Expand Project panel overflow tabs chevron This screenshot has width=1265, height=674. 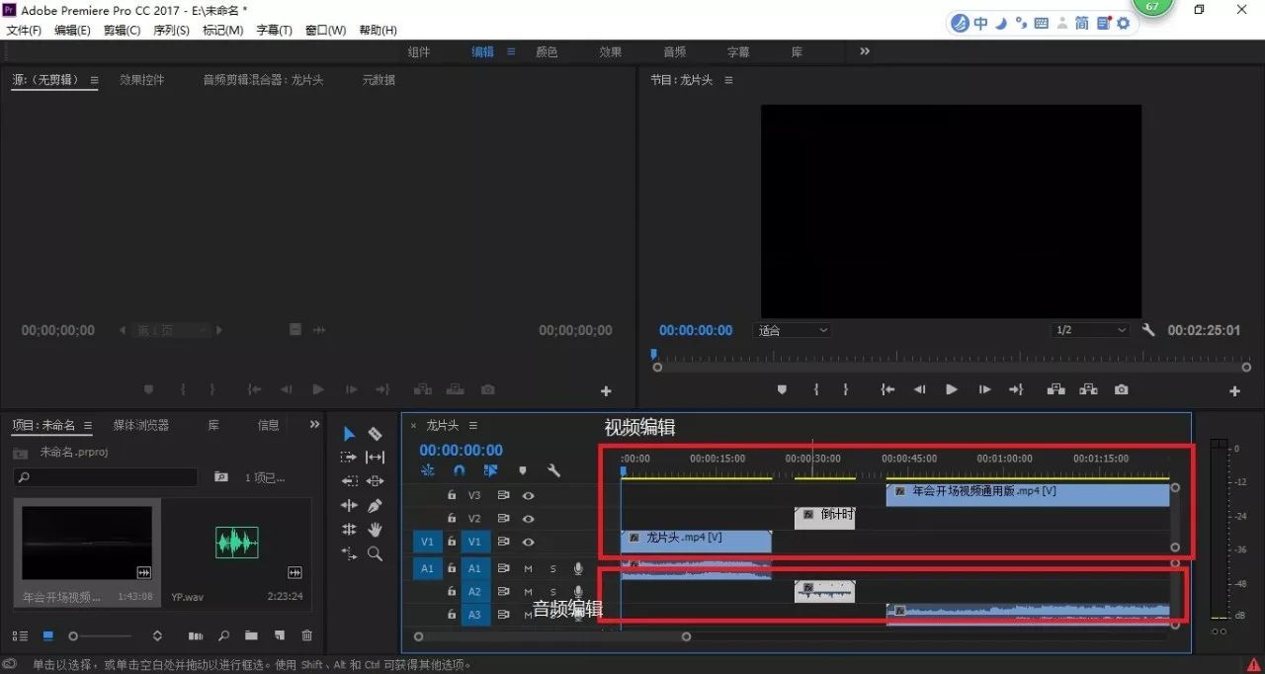pyautogui.click(x=315, y=425)
